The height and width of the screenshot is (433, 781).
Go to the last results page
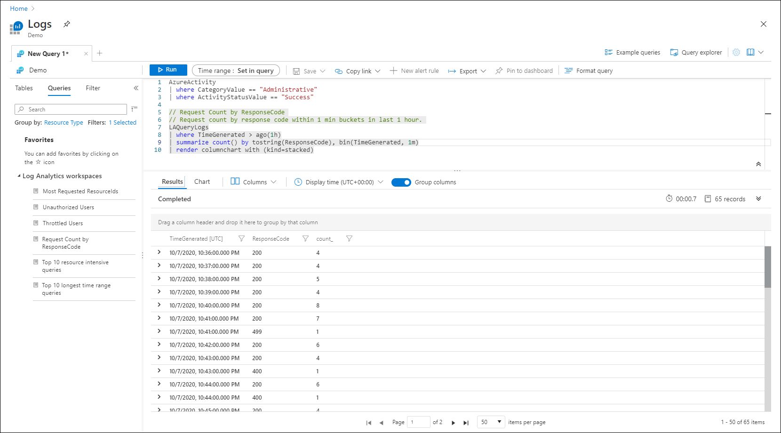[466, 423]
